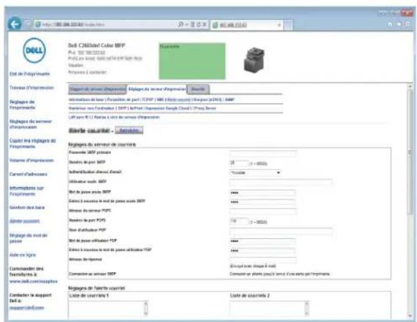Open the LAN sans fil sub-link

pyautogui.click(x=78, y=117)
